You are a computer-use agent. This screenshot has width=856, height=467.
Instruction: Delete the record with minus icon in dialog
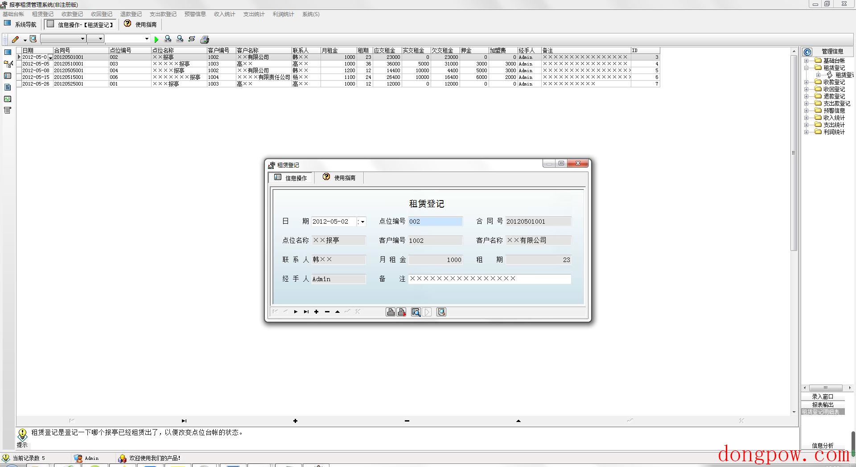coord(327,312)
